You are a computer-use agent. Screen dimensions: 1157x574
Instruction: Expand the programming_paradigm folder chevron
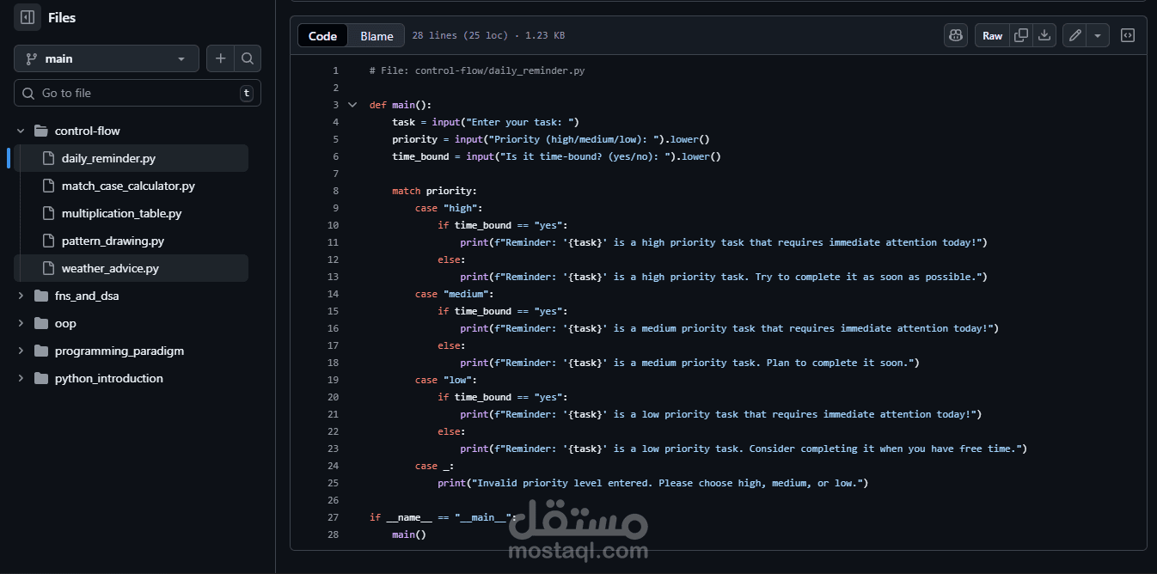pyautogui.click(x=21, y=351)
